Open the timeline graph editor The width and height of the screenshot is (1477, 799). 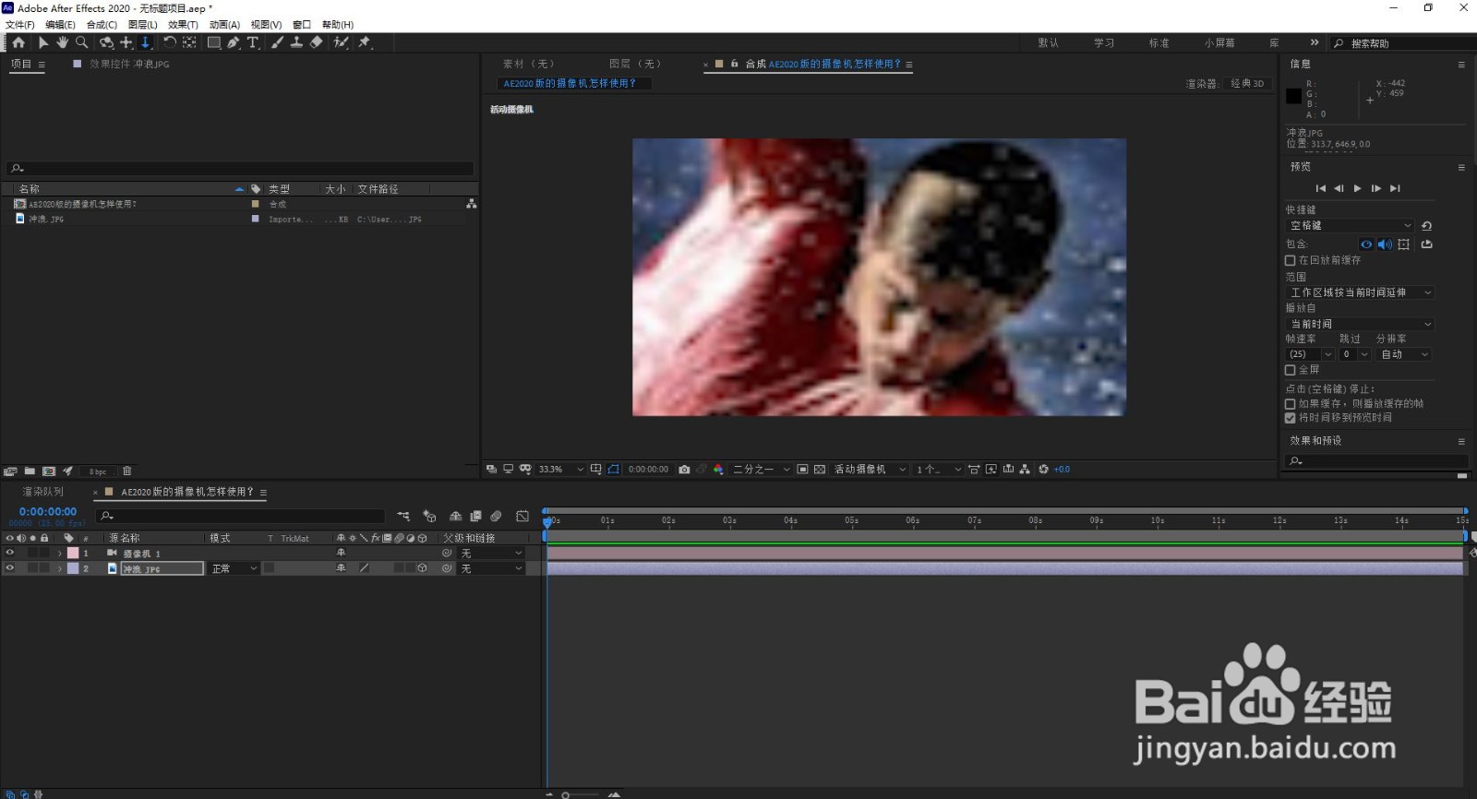(x=522, y=517)
